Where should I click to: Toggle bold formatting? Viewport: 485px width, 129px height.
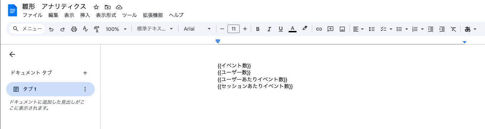tap(258, 29)
